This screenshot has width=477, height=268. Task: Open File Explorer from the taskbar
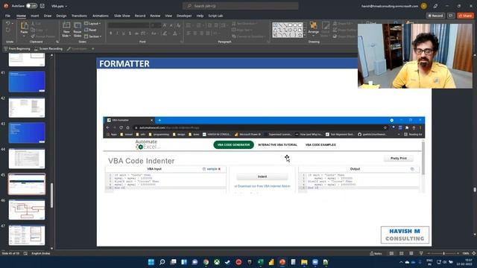(304, 262)
